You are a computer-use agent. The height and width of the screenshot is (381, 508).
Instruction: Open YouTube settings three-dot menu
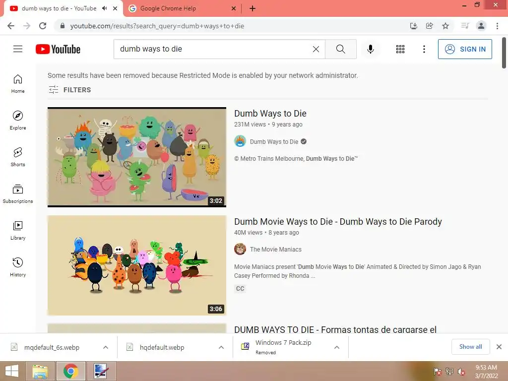pyautogui.click(x=424, y=49)
